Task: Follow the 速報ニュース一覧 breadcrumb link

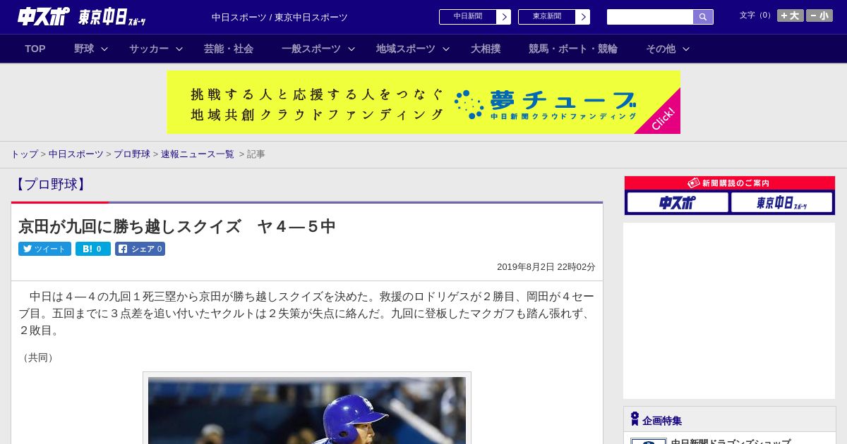Action: point(198,154)
